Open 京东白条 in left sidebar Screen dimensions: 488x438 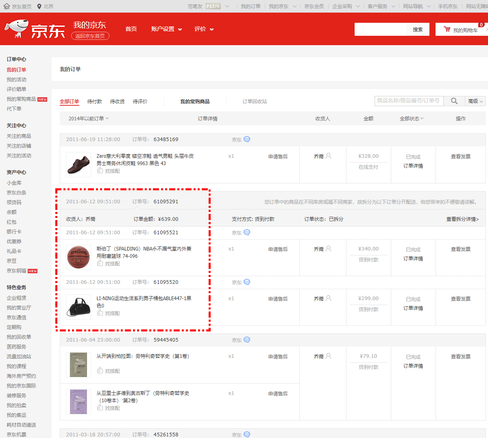(x=16, y=192)
